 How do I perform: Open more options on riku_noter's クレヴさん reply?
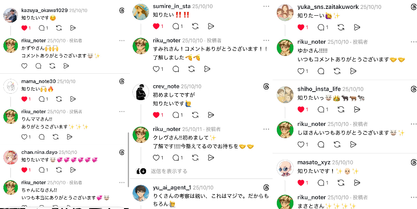pyautogui.click(x=266, y=129)
